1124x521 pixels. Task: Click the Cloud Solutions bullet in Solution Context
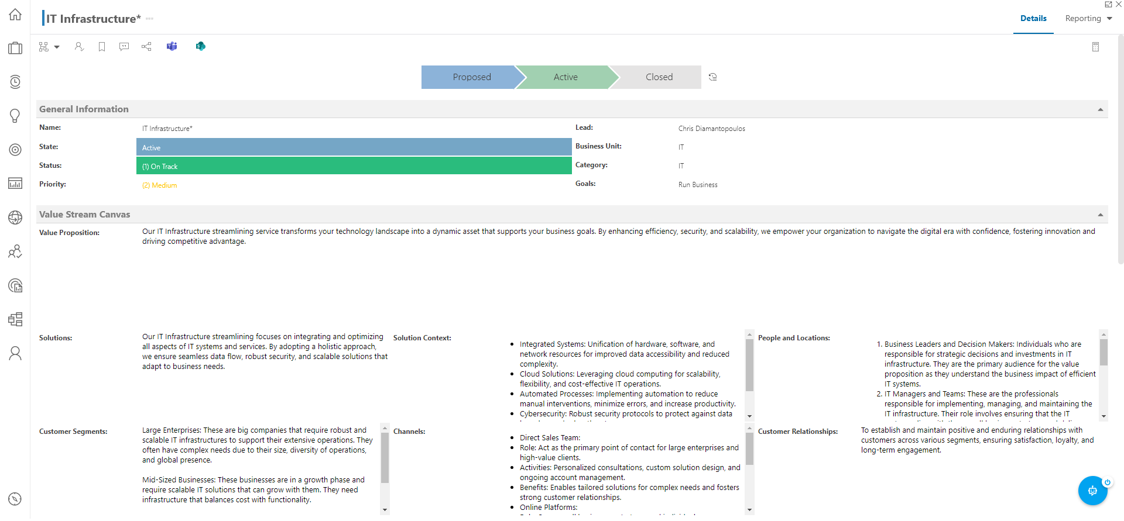[620, 379]
